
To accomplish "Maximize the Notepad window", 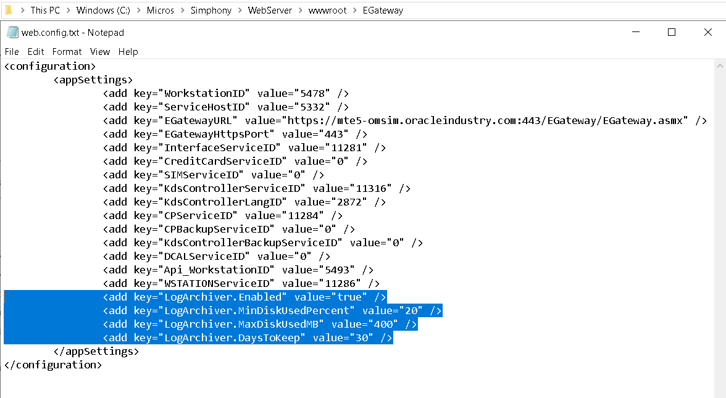I will coord(672,33).
